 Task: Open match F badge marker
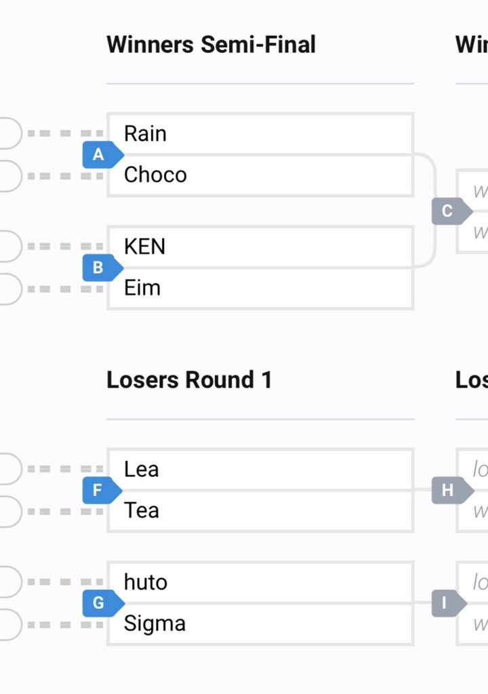102,491
